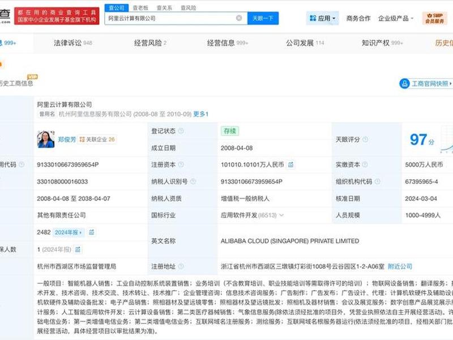Open the 法律诉讼 946 tab
Viewport: 453px width, 340px height.
[73, 43]
